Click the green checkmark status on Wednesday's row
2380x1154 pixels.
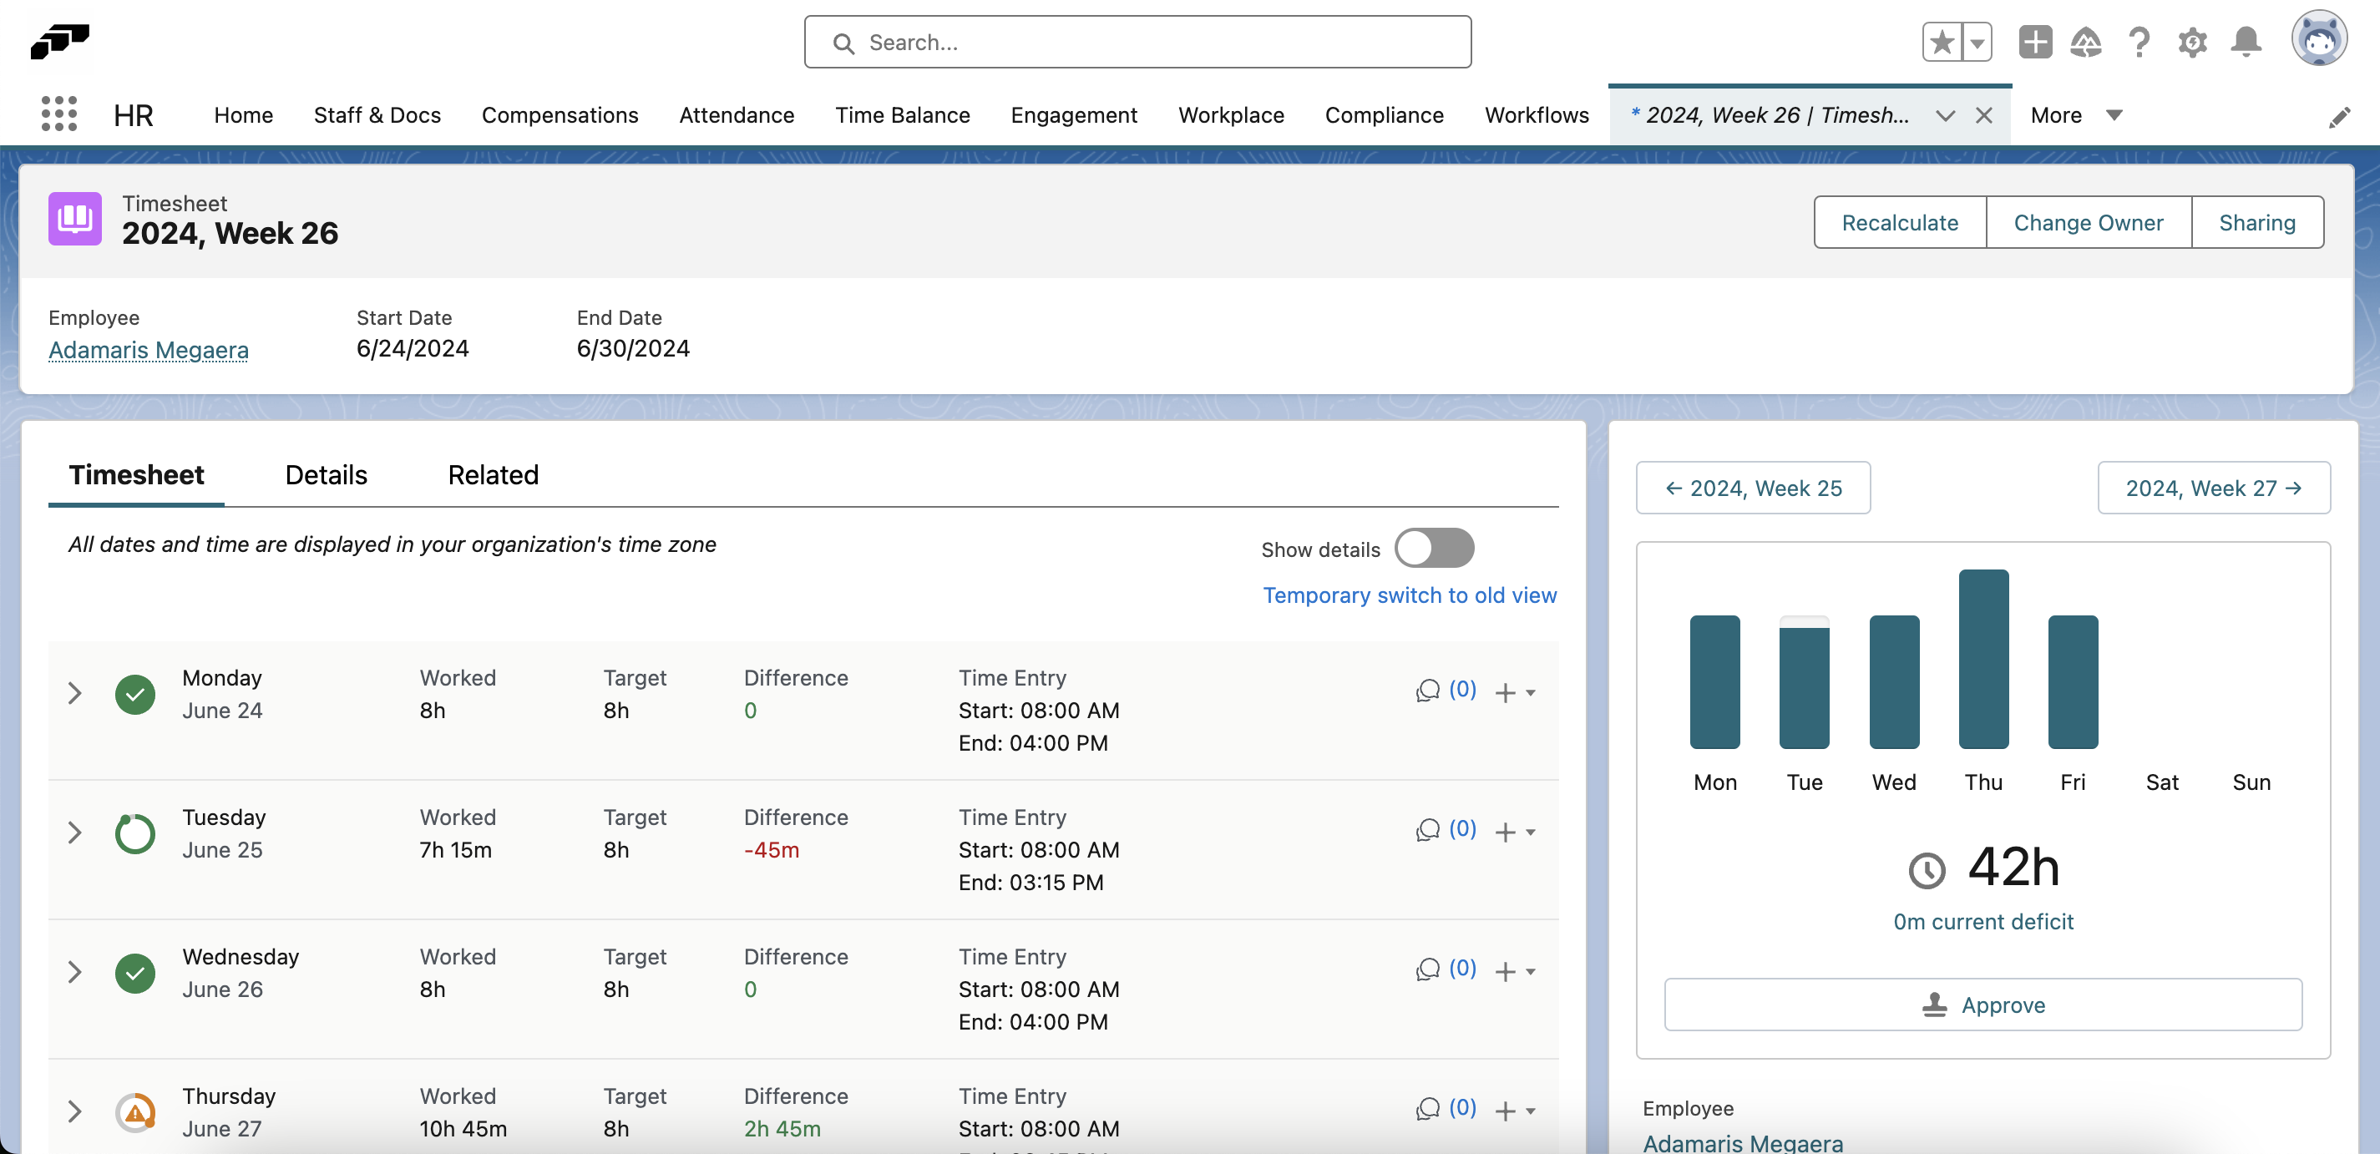tap(135, 972)
